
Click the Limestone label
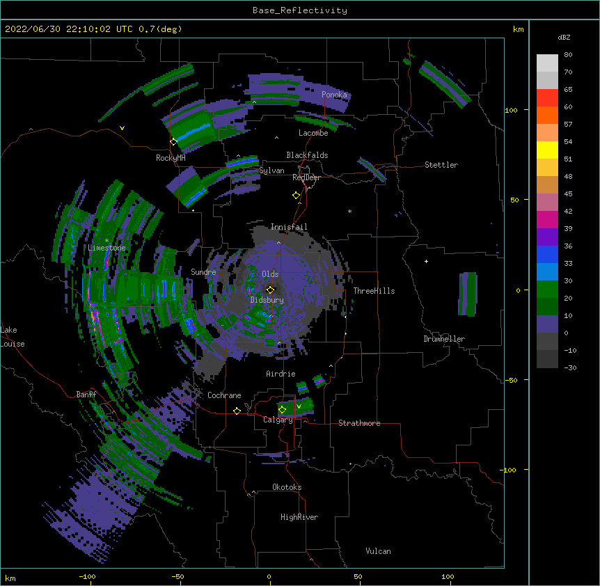[x=106, y=248]
